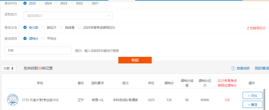Click the data explanation info icon

tap(233, 68)
